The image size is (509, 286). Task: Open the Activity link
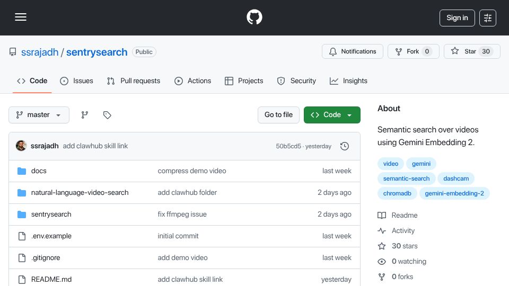(x=397, y=230)
